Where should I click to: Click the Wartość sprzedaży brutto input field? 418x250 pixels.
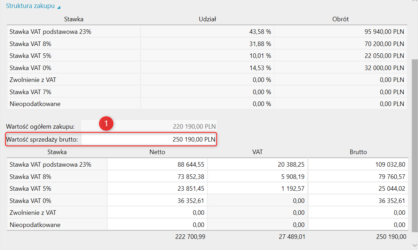[149, 140]
